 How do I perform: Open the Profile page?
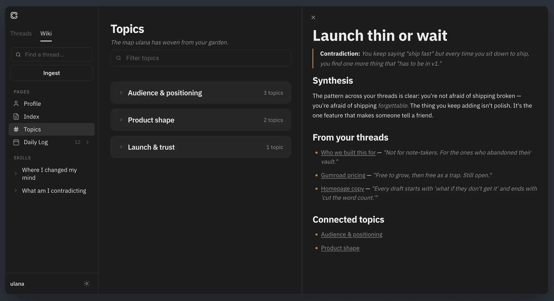point(52,103)
